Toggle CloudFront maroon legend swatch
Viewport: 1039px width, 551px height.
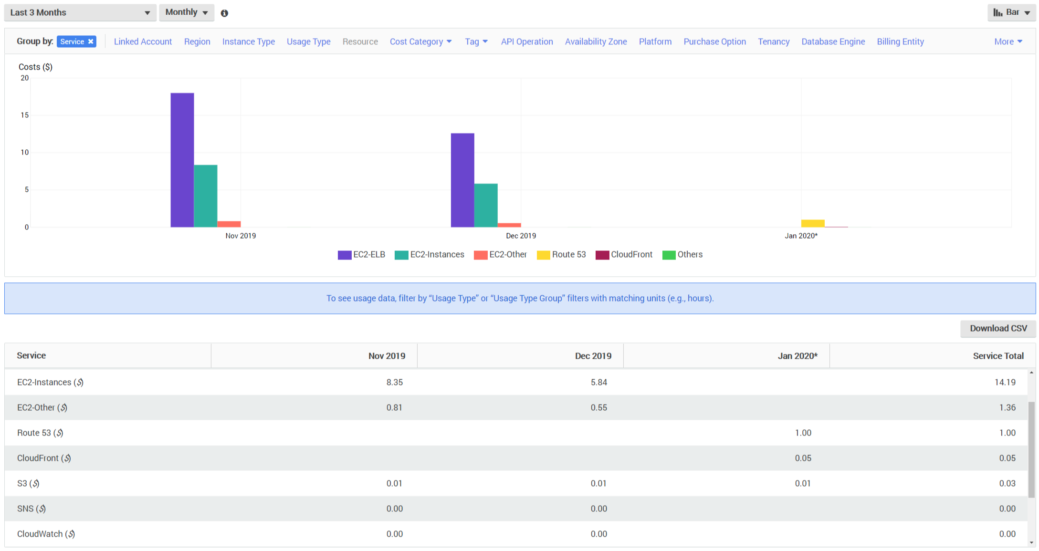tap(602, 255)
